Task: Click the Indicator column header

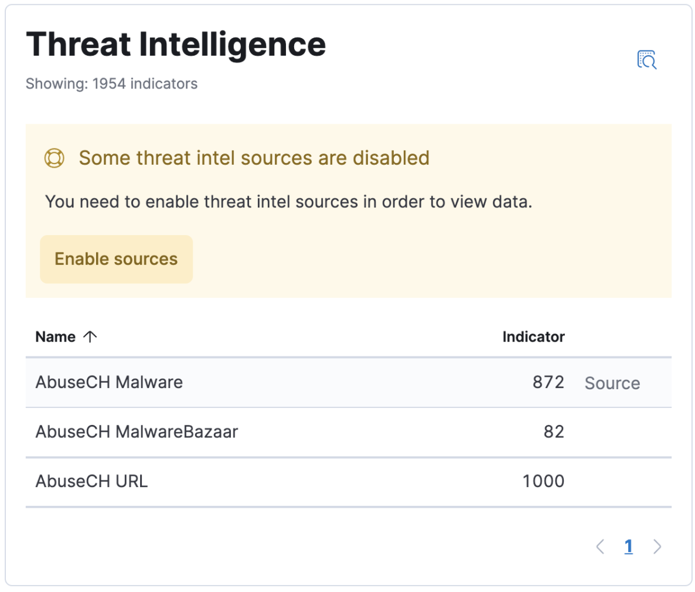Action: click(533, 336)
